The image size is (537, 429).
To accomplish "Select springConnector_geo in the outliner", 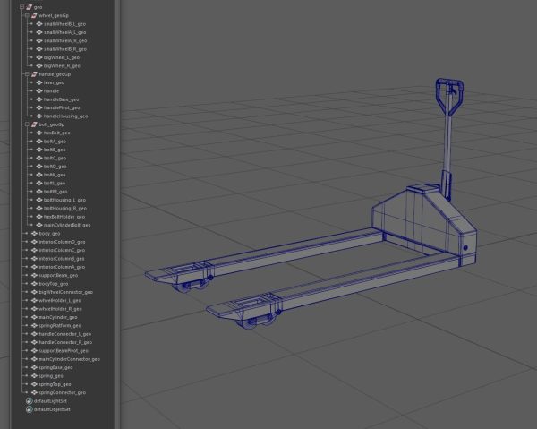I will (63, 392).
